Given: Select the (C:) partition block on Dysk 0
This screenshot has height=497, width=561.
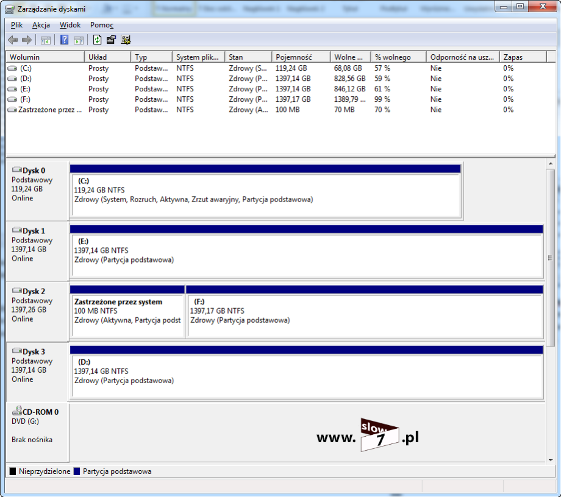Looking at the screenshot, I should (x=266, y=191).
